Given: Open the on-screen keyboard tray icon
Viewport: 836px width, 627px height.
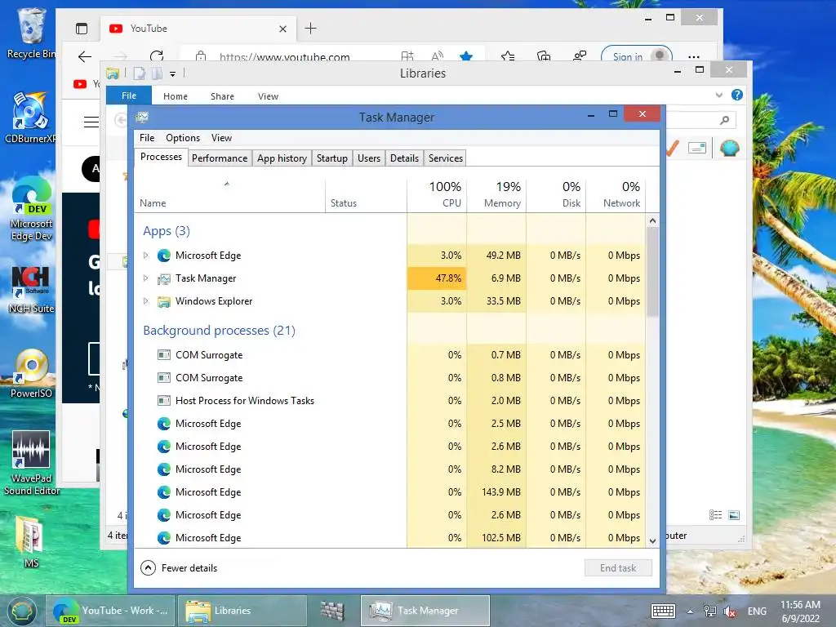Looking at the screenshot, I should coord(663,611).
